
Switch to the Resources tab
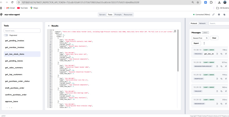(x=128, y=14)
